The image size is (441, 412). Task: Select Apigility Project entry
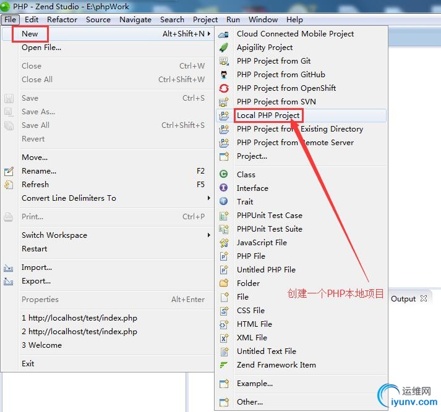(x=301, y=48)
